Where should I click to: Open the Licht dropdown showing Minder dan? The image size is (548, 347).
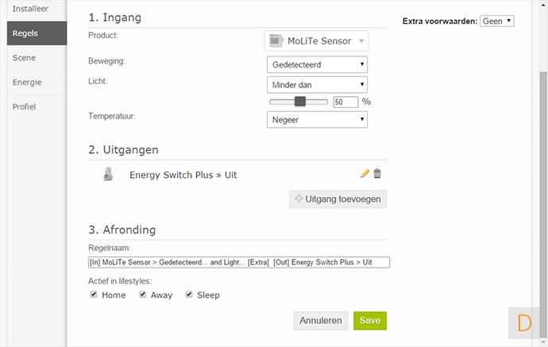pyautogui.click(x=317, y=83)
